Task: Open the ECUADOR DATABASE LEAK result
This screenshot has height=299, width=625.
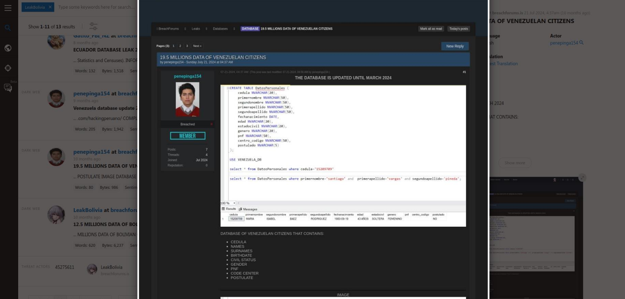Action: pyautogui.click(x=105, y=50)
